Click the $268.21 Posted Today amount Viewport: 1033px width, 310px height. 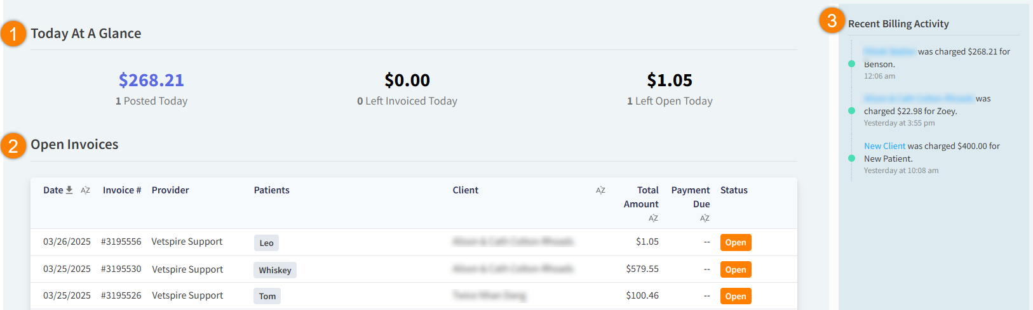(x=151, y=81)
